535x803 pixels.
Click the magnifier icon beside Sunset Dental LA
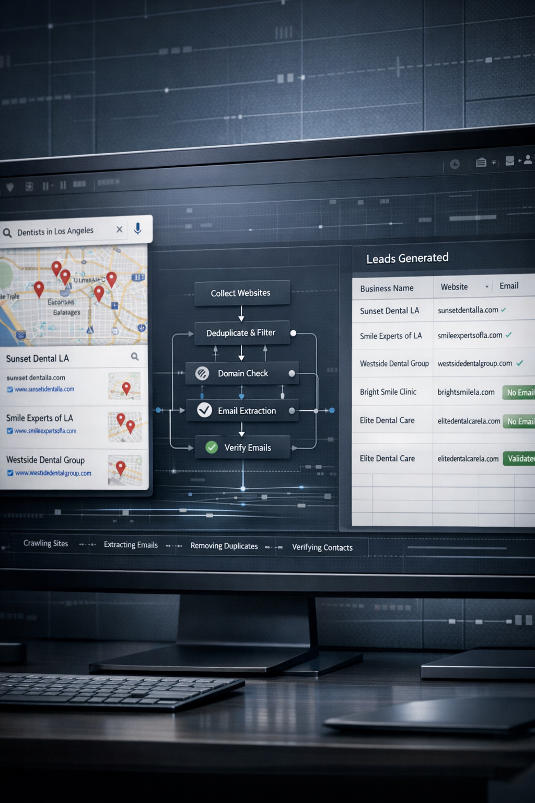point(135,357)
